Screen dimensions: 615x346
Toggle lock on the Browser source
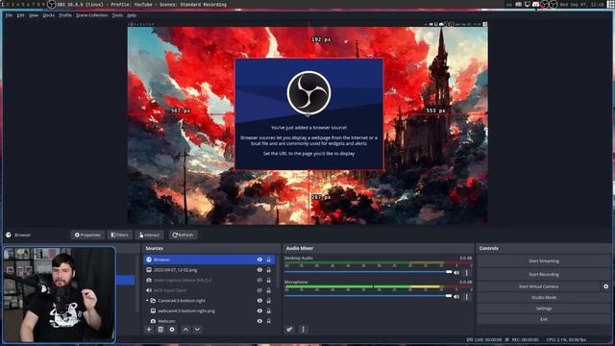tap(269, 259)
